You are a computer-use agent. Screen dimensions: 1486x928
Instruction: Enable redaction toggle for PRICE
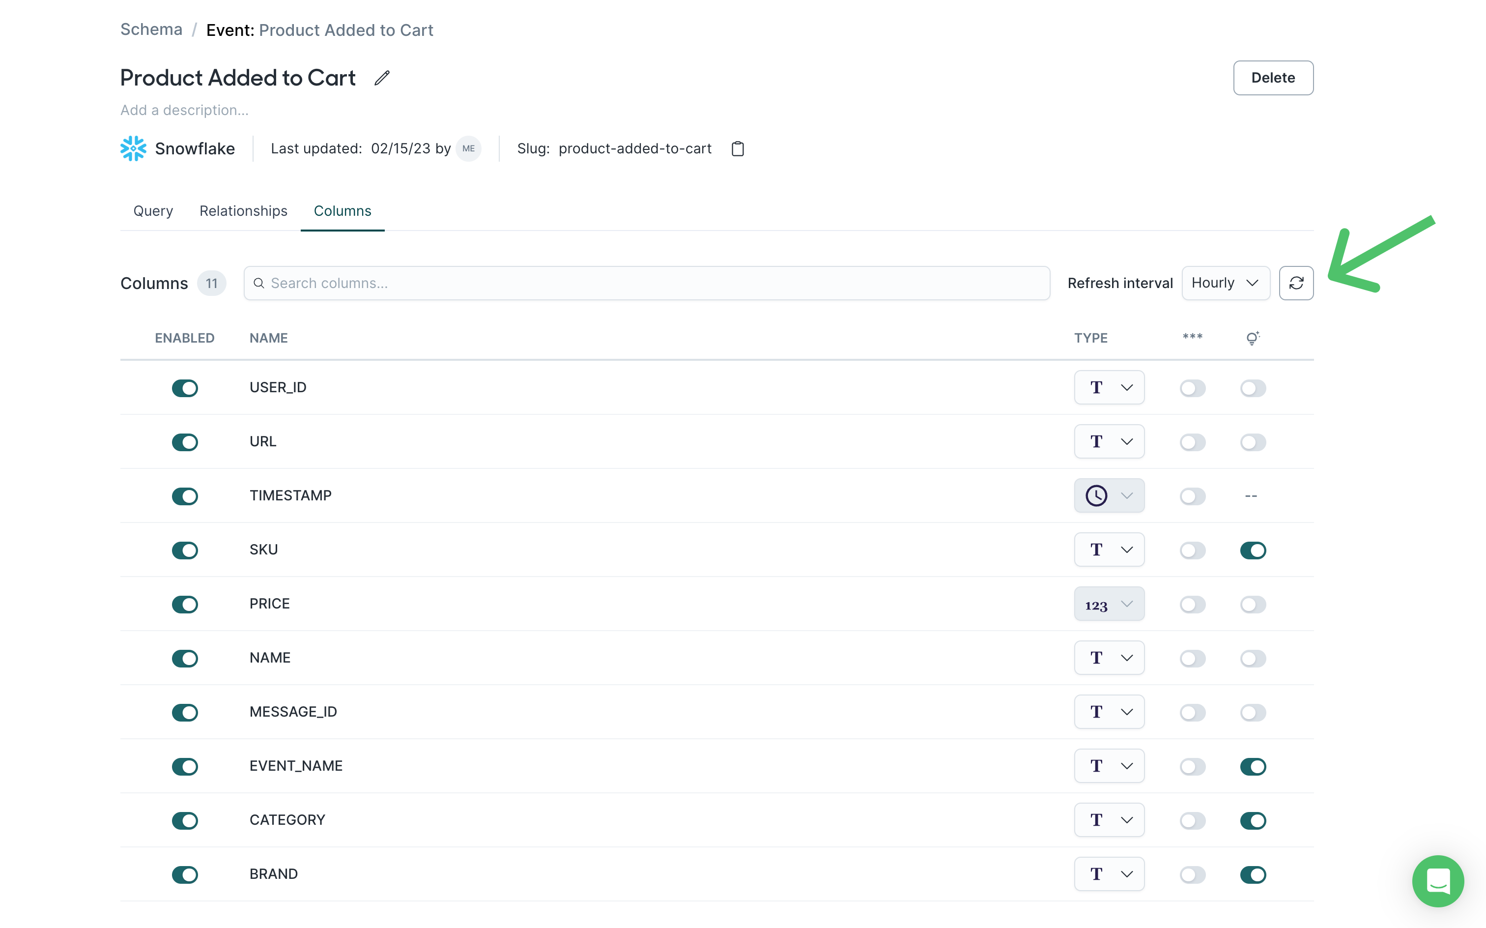[1193, 604]
